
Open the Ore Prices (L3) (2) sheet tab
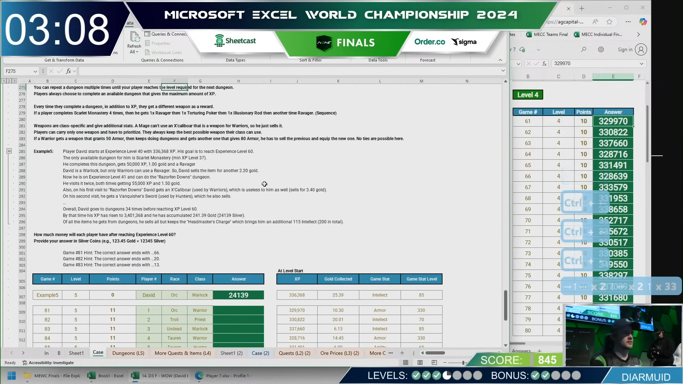[340, 353]
